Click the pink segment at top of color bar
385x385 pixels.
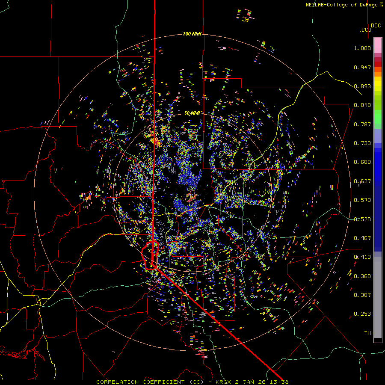(378, 45)
